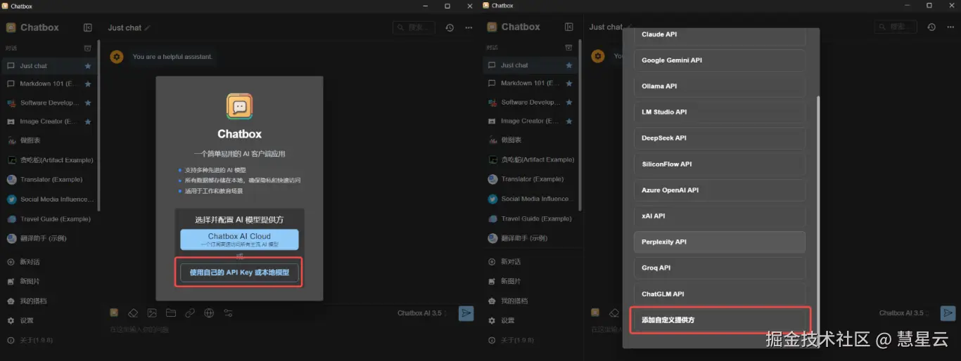961x361 pixels.
Task: Open Travel Guide (Example) conversation in right sidebar
Action: (x=530, y=218)
